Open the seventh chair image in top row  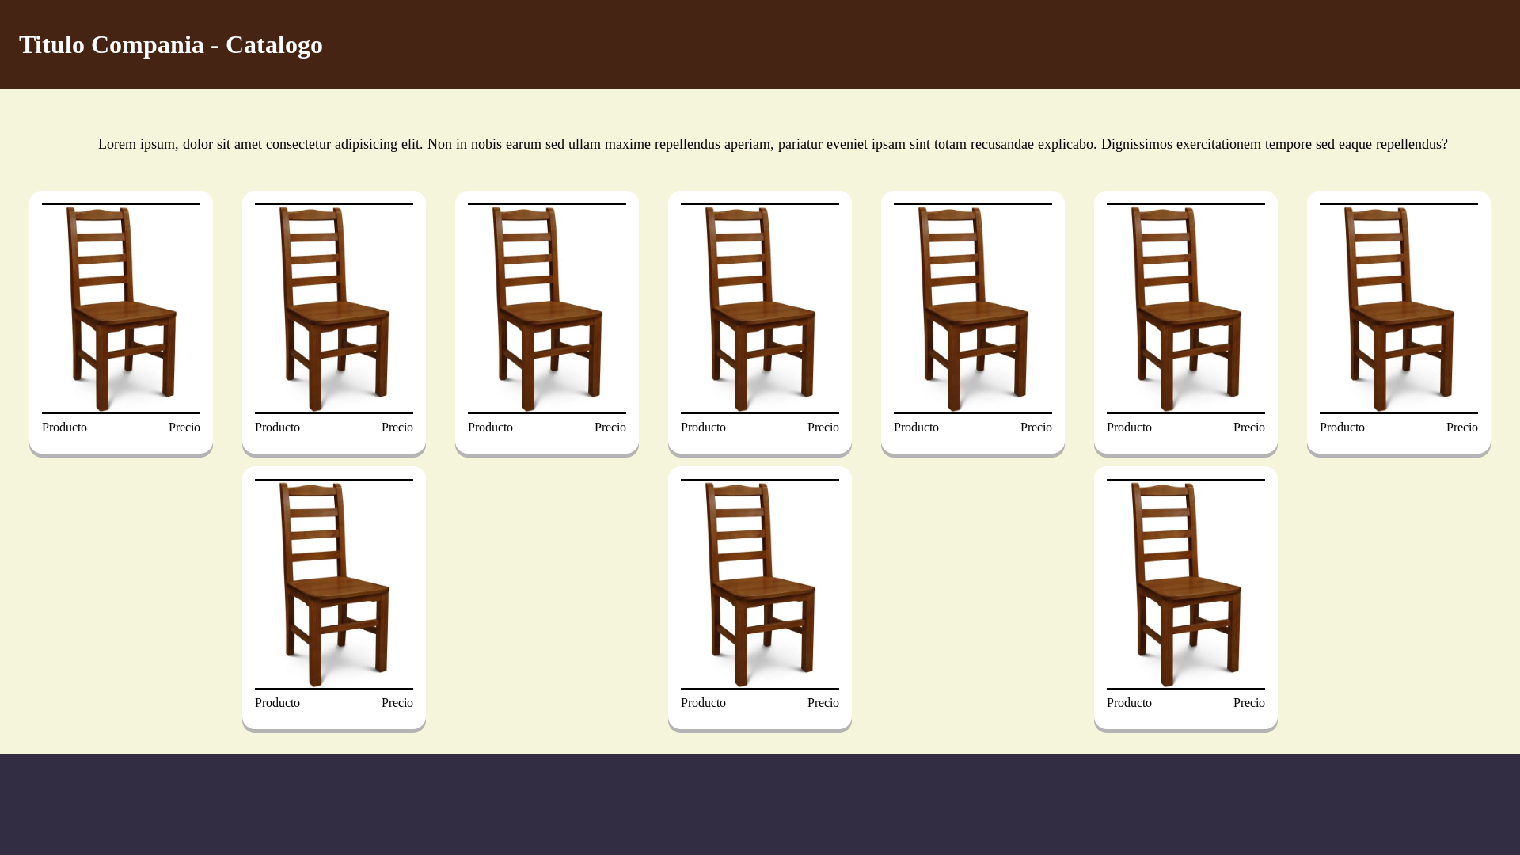point(1399,309)
